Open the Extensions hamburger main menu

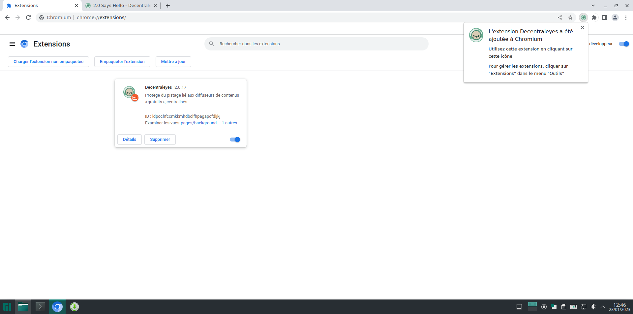point(12,44)
